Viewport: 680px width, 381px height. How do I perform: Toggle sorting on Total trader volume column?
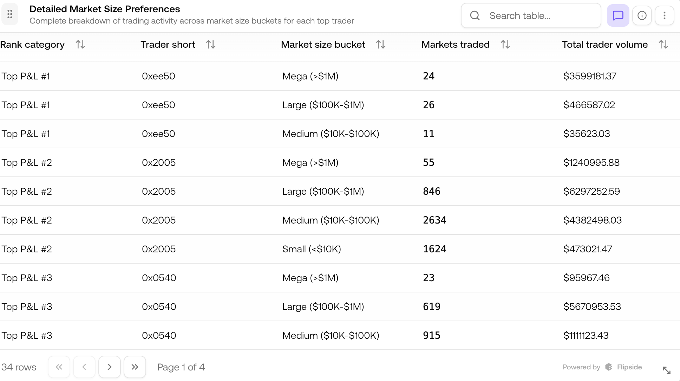point(663,45)
